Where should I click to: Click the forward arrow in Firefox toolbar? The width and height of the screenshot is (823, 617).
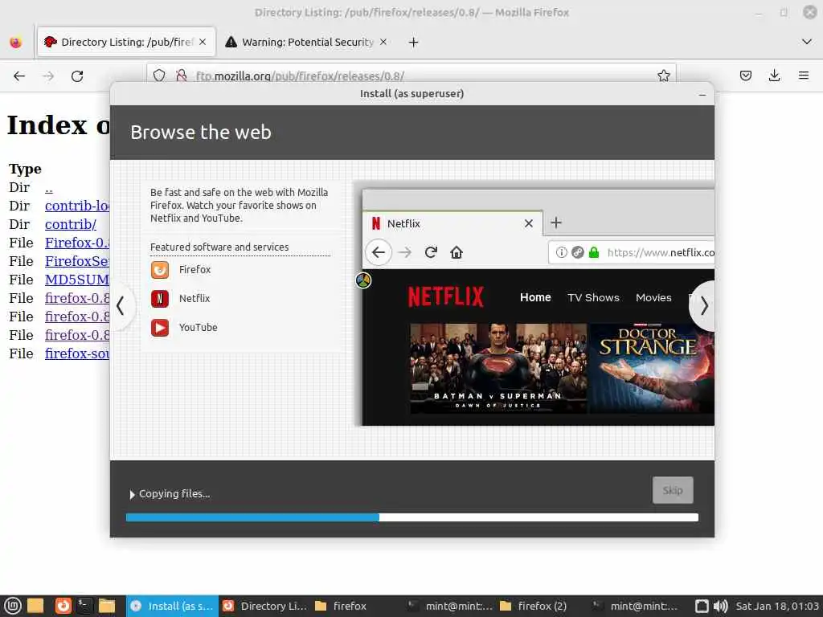tap(48, 76)
